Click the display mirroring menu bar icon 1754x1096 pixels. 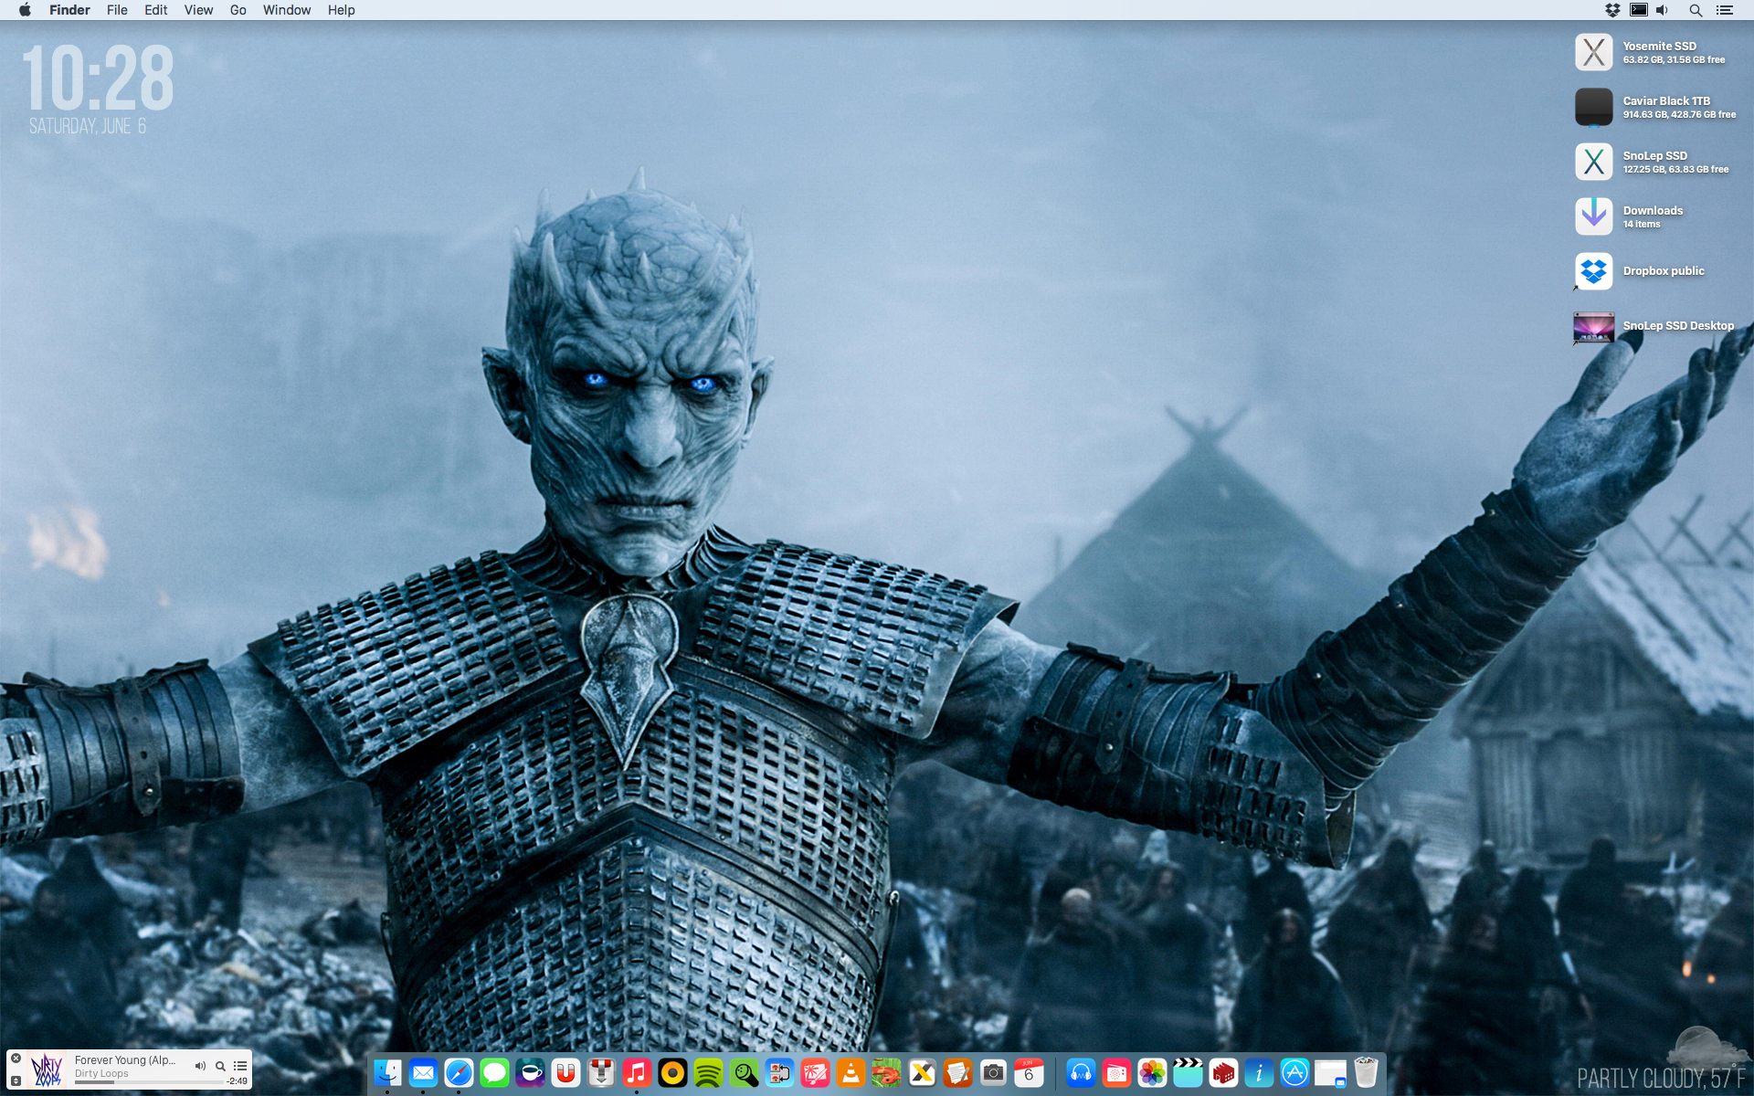coord(1639,10)
